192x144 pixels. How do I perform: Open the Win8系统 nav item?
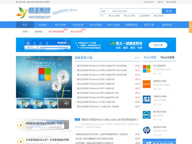78,25
